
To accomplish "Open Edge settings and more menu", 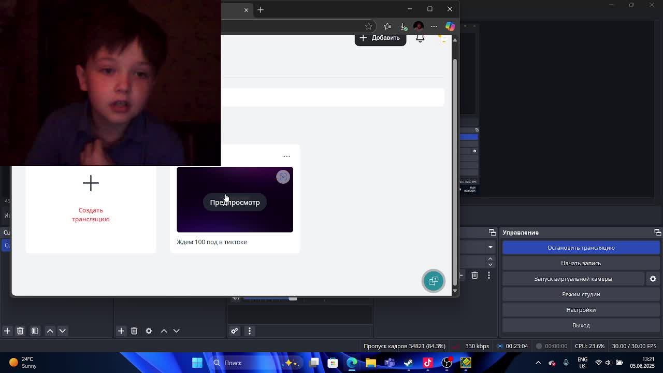I will pyautogui.click(x=434, y=26).
